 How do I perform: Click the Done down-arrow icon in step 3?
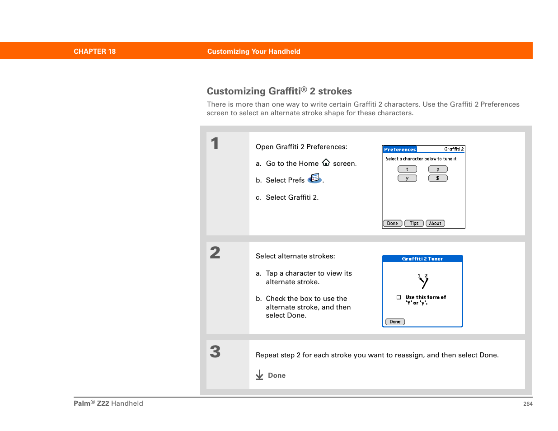point(259,375)
